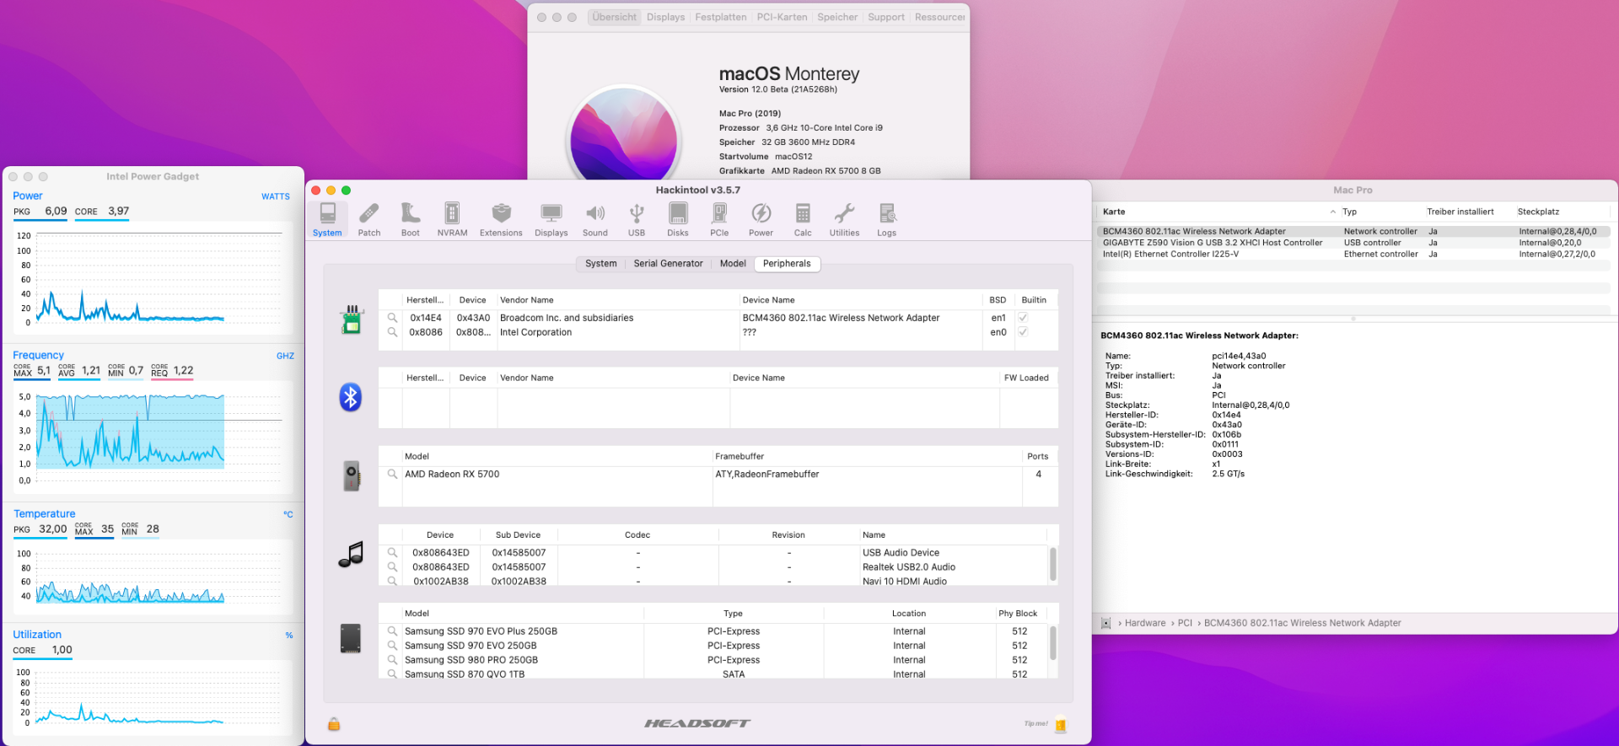This screenshot has width=1619, height=746.
Task: Click the Tip me! beer button
Action: [1060, 724]
